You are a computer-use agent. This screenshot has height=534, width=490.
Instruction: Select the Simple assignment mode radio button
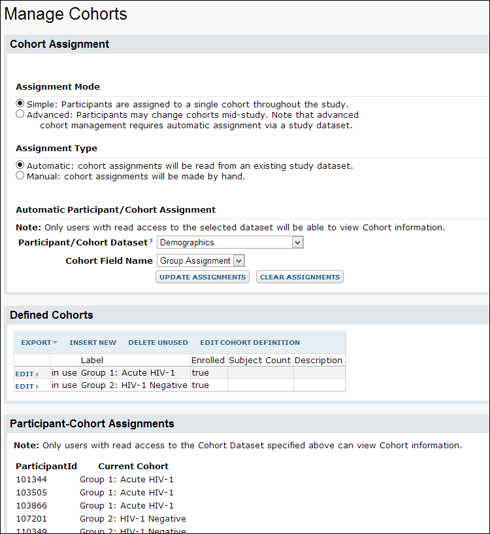tap(20, 103)
